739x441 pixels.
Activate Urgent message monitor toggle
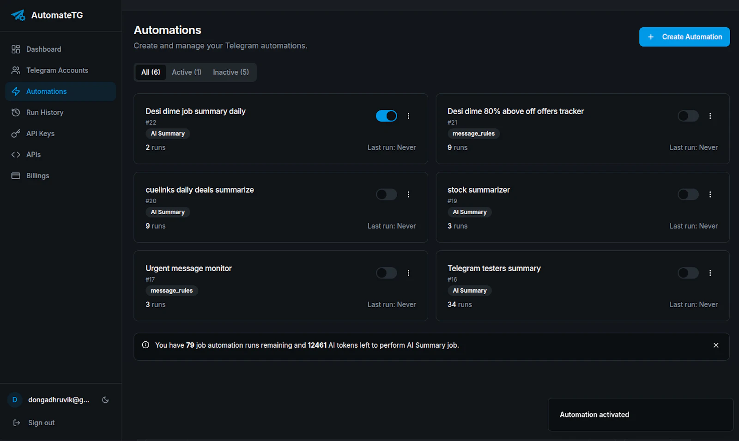pos(387,273)
